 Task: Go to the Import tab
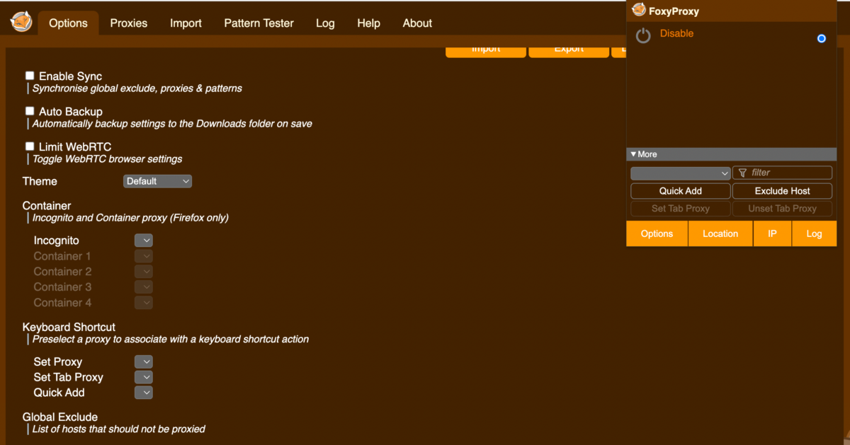[x=186, y=23]
